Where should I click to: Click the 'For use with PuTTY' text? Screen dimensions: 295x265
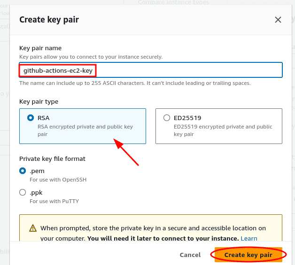54,201
